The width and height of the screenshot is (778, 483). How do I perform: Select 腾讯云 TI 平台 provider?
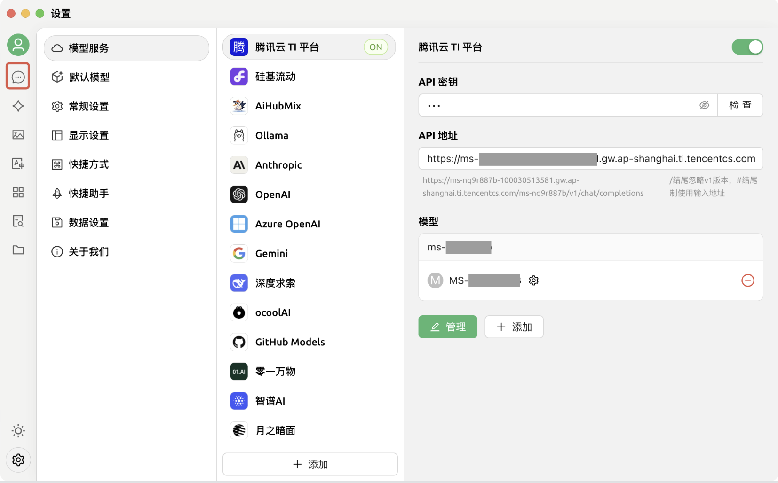(x=309, y=47)
